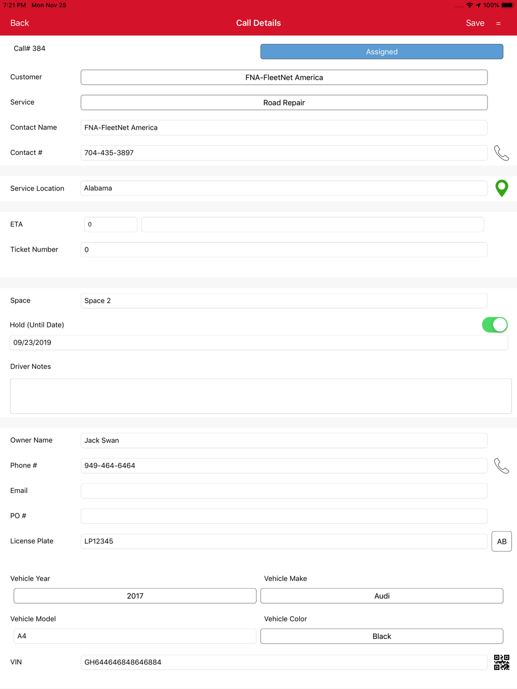The width and height of the screenshot is (517, 689).
Task: Select the Space 2 field
Action: pyautogui.click(x=284, y=301)
